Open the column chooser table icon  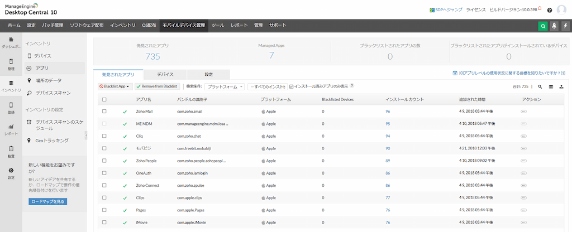point(551,86)
